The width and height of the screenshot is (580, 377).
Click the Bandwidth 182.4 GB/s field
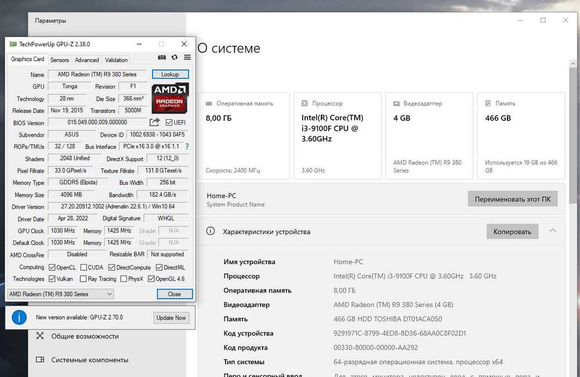coord(162,195)
